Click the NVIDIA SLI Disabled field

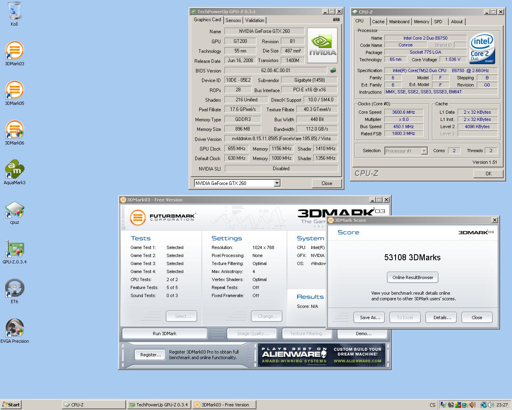pyautogui.click(x=281, y=169)
